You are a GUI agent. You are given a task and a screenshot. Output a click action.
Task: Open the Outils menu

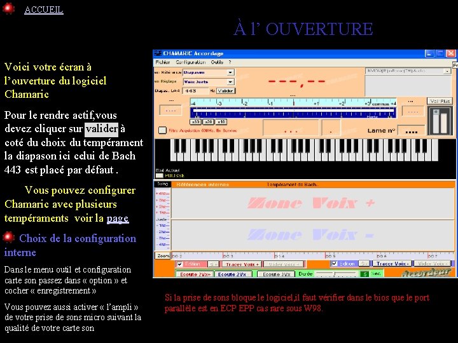coord(217,62)
